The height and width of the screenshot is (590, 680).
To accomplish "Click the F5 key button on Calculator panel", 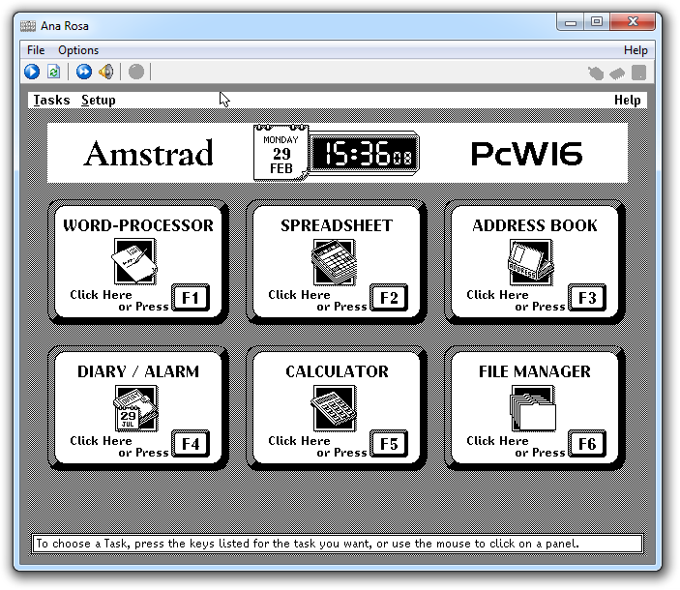I will coord(389,444).
